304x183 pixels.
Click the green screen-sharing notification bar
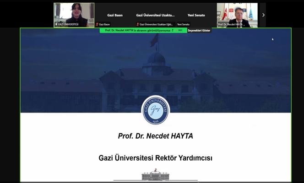143,30
